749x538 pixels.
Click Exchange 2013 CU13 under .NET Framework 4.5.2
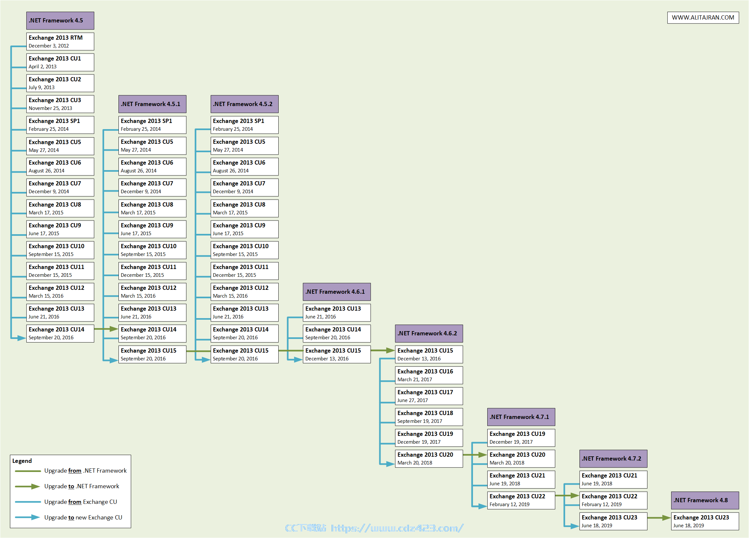244,313
